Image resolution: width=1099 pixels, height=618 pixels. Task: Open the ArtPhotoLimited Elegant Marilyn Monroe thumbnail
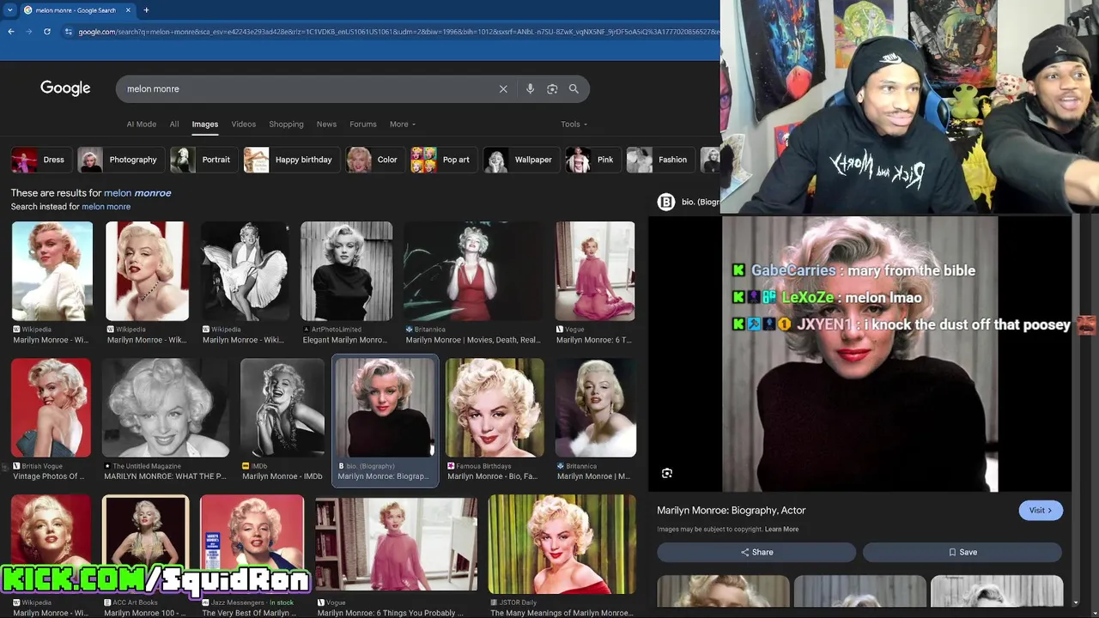point(346,271)
